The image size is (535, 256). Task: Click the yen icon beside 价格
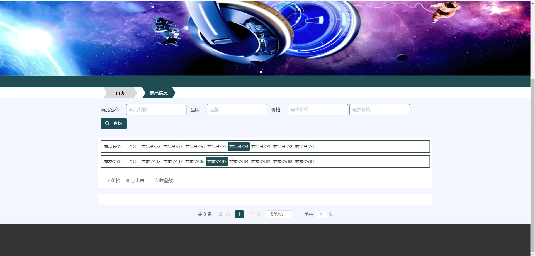[108, 180]
